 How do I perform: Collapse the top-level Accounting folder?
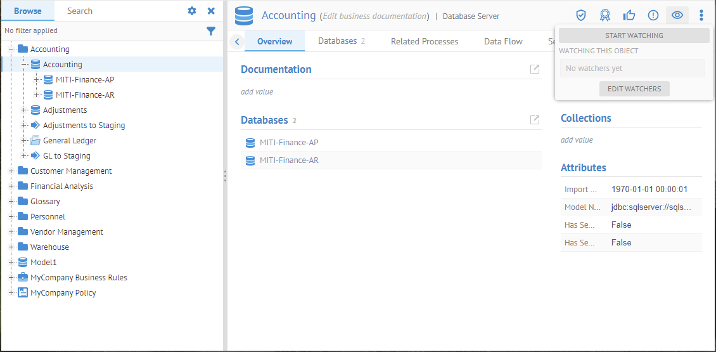tap(11, 49)
